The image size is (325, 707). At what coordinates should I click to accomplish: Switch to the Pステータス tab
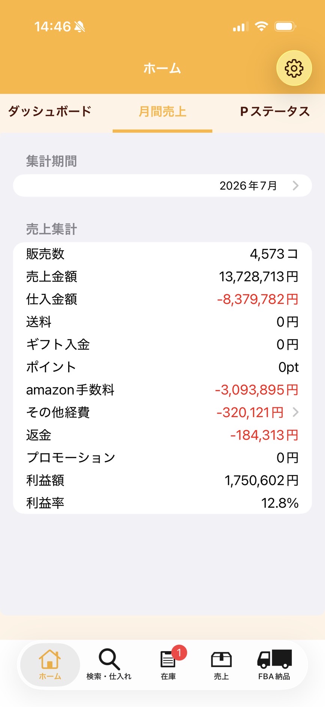(x=275, y=111)
